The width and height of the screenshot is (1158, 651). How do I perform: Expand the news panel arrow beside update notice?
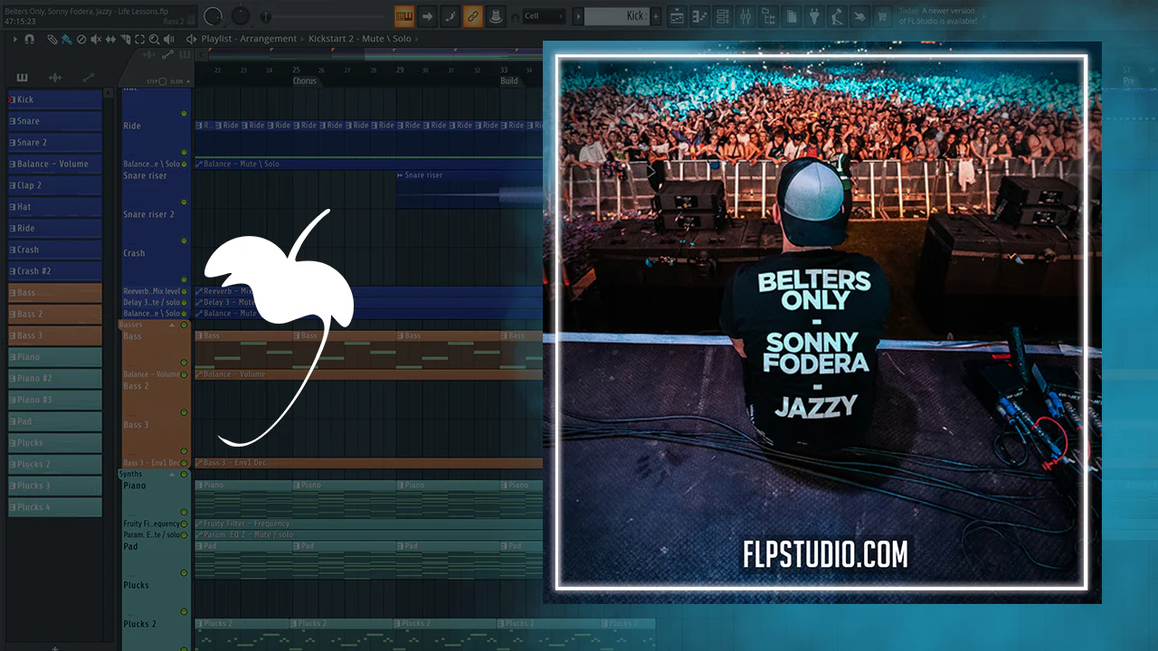click(984, 16)
